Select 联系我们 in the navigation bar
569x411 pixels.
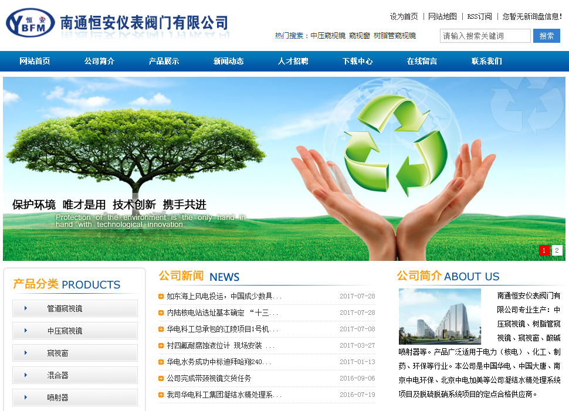(486, 62)
